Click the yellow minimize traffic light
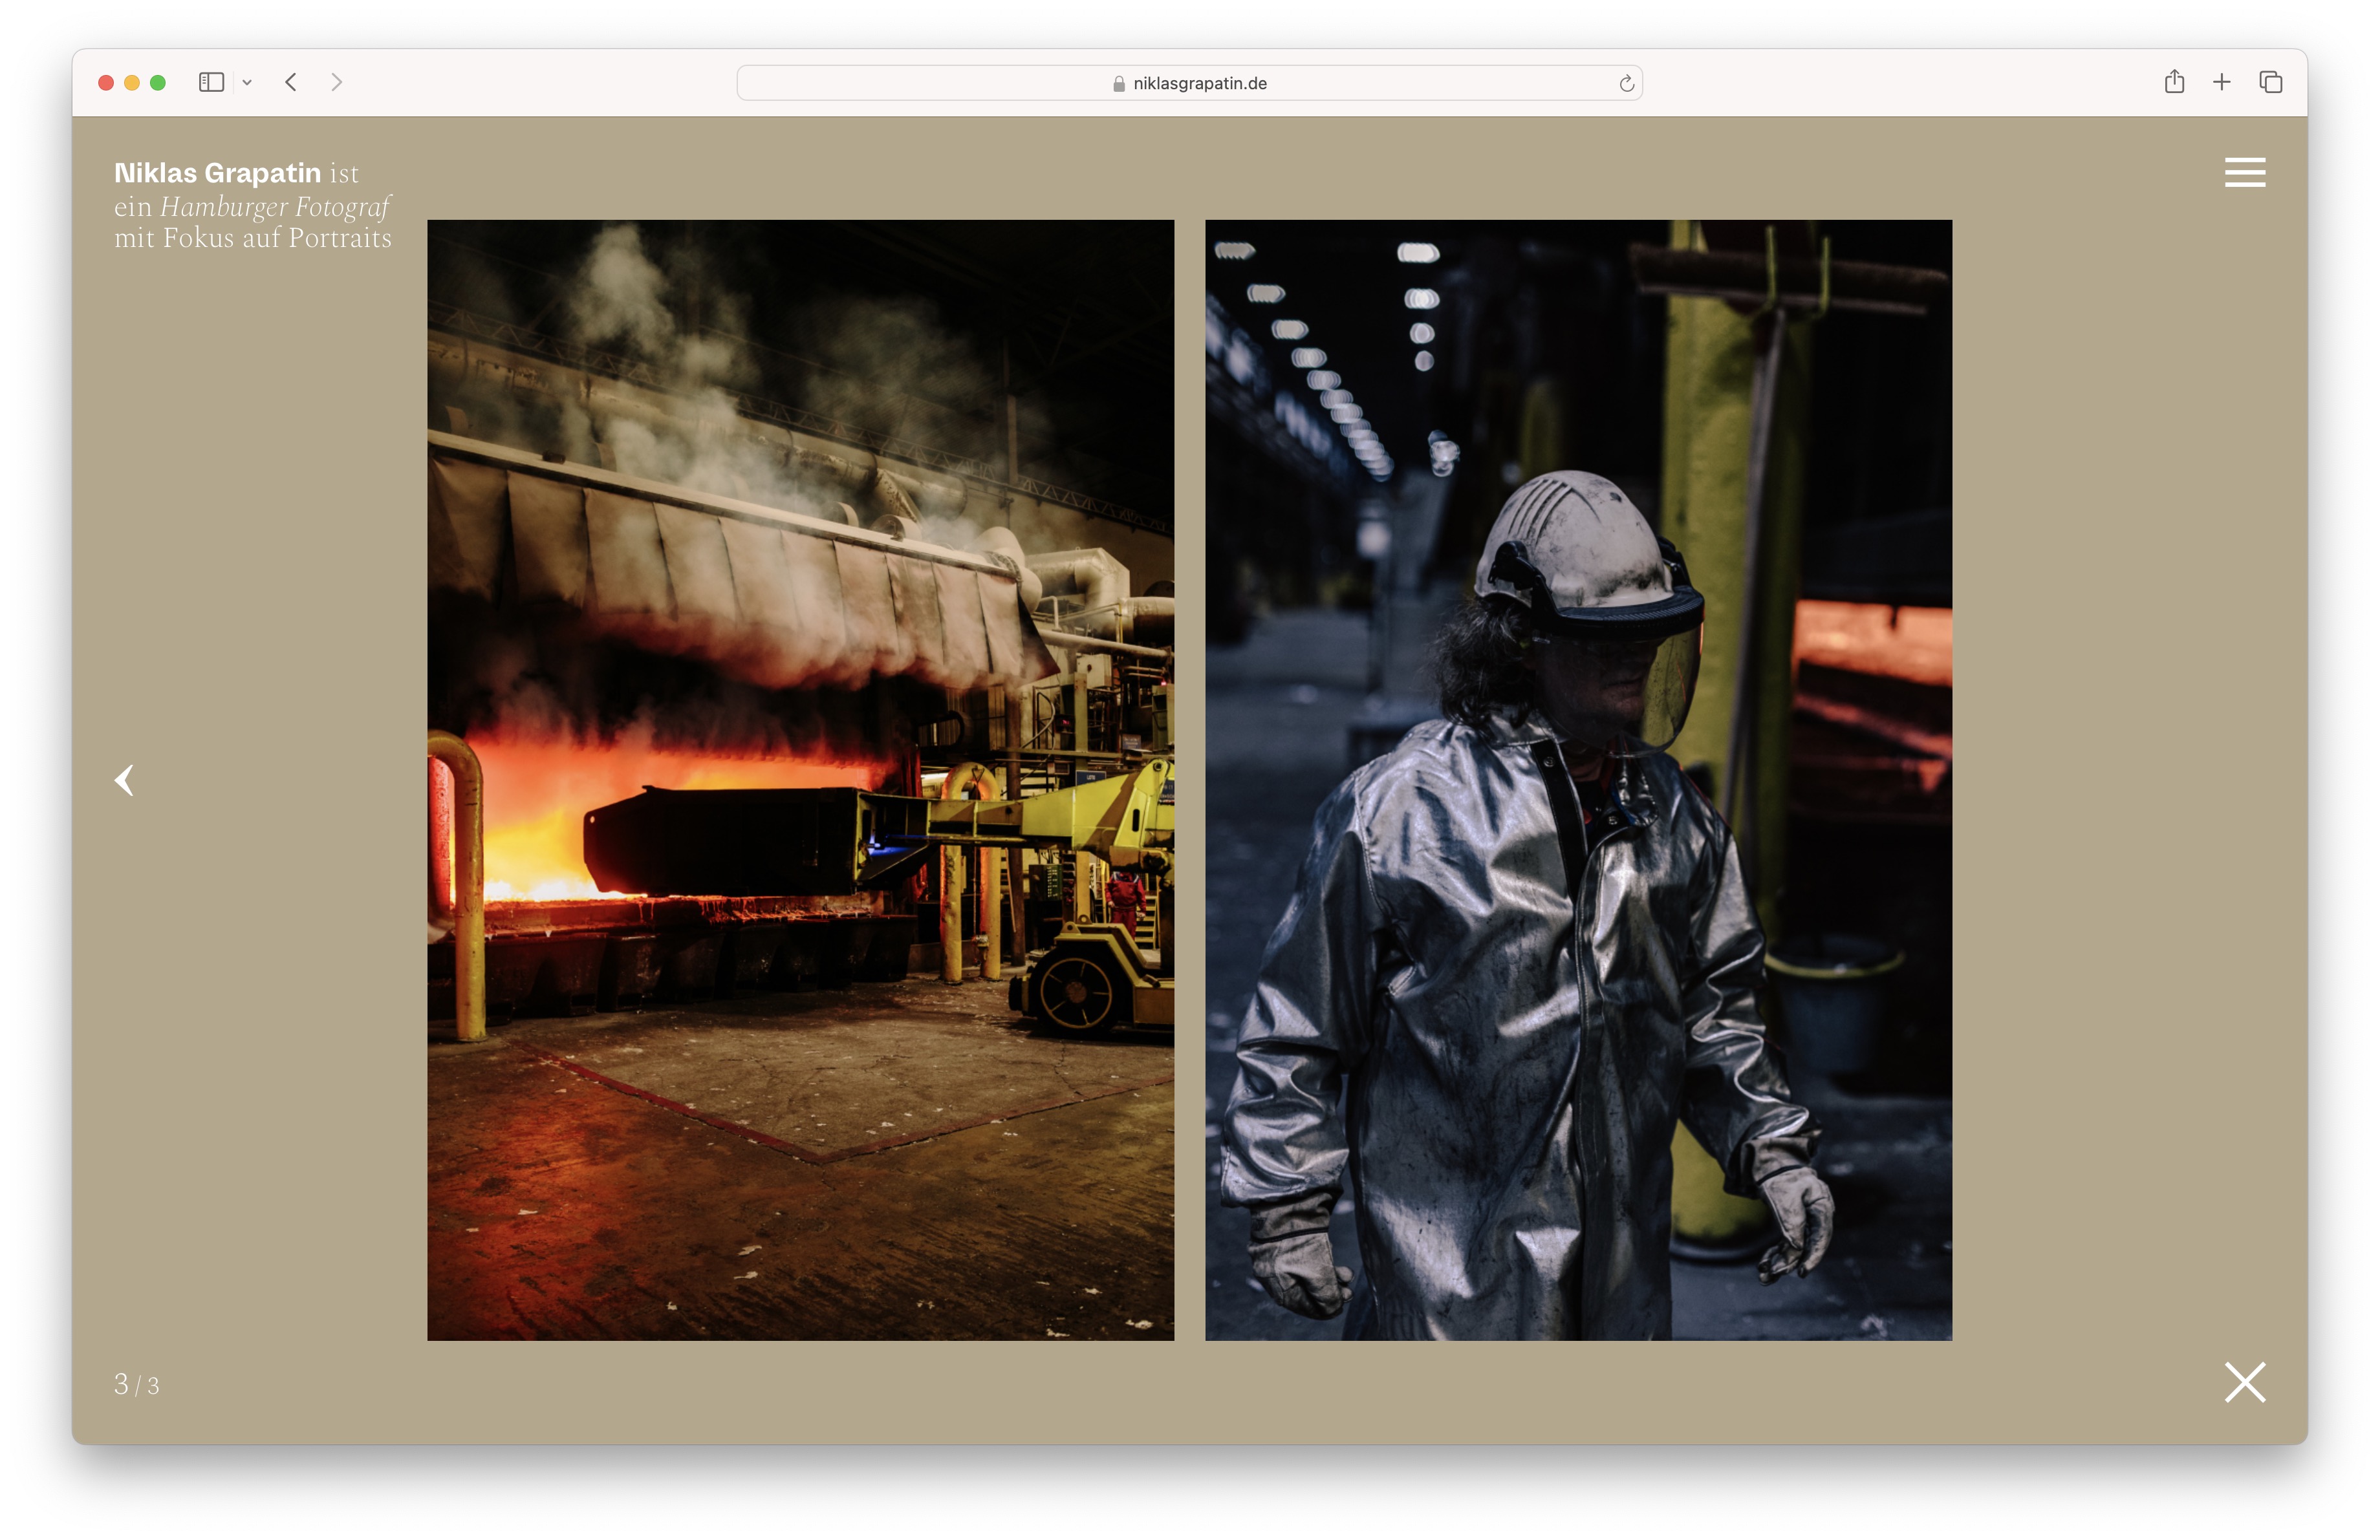The image size is (2380, 1540). (131, 82)
